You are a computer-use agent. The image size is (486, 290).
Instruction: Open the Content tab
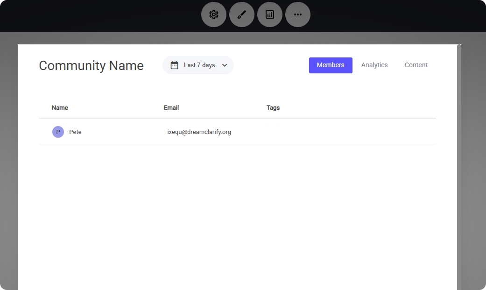click(416, 65)
